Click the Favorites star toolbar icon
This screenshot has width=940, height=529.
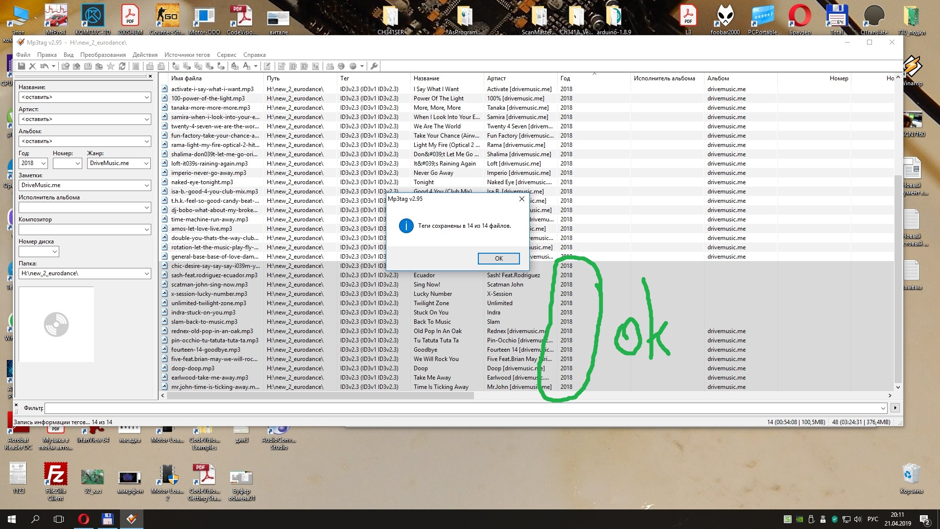click(111, 66)
